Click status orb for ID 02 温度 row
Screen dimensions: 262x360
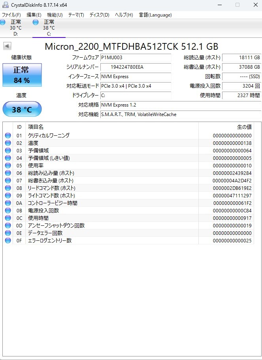pyautogui.click(x=8, y=143)
